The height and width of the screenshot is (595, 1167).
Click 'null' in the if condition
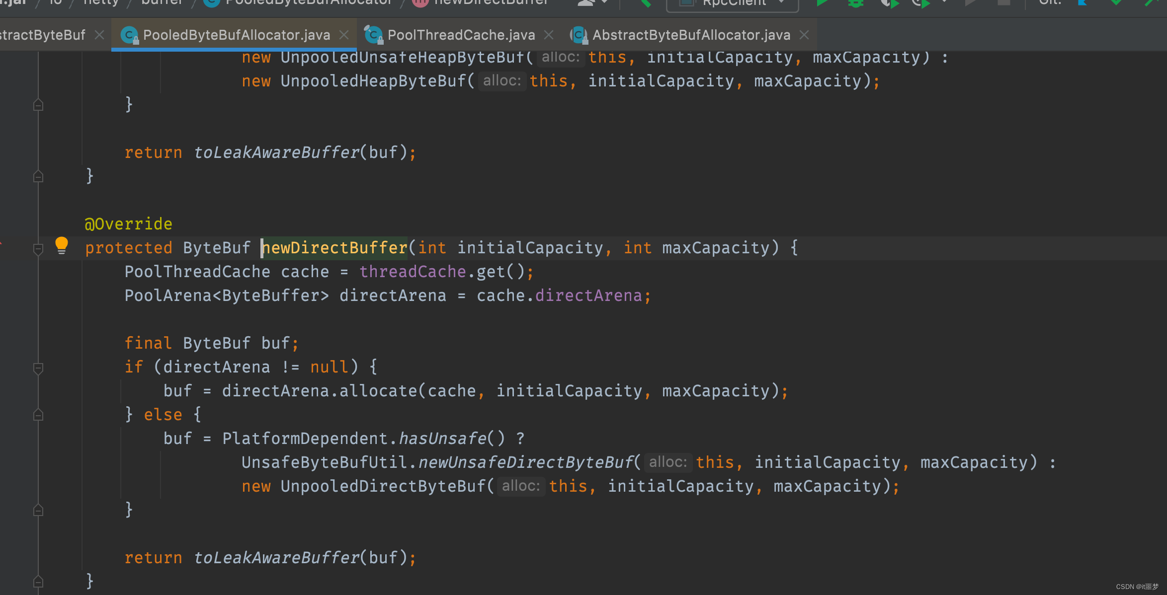pos(330,367)
